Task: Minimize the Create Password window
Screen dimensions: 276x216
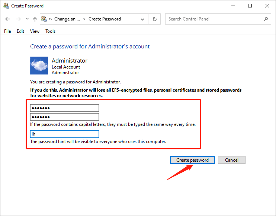Action: coord(233,6)
